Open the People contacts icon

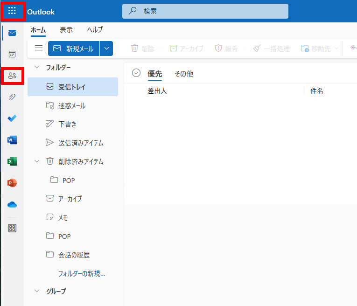(12, 76)
